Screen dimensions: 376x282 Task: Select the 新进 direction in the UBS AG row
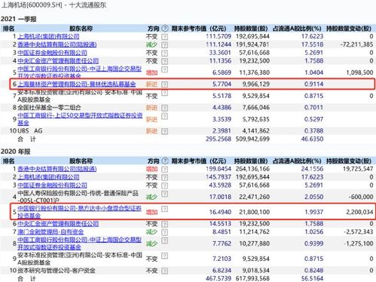[151, 131]
